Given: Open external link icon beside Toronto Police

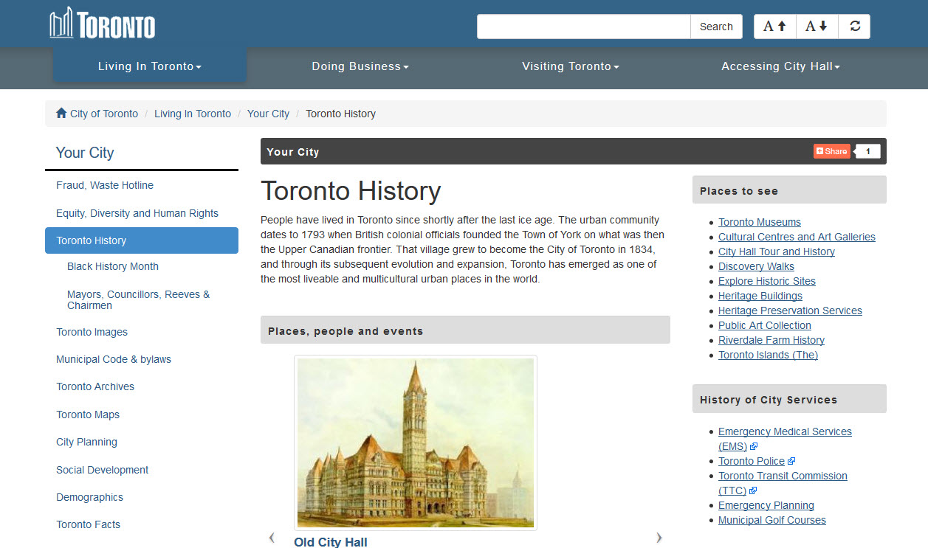Looking at the screenshot, I should [791, 461].
